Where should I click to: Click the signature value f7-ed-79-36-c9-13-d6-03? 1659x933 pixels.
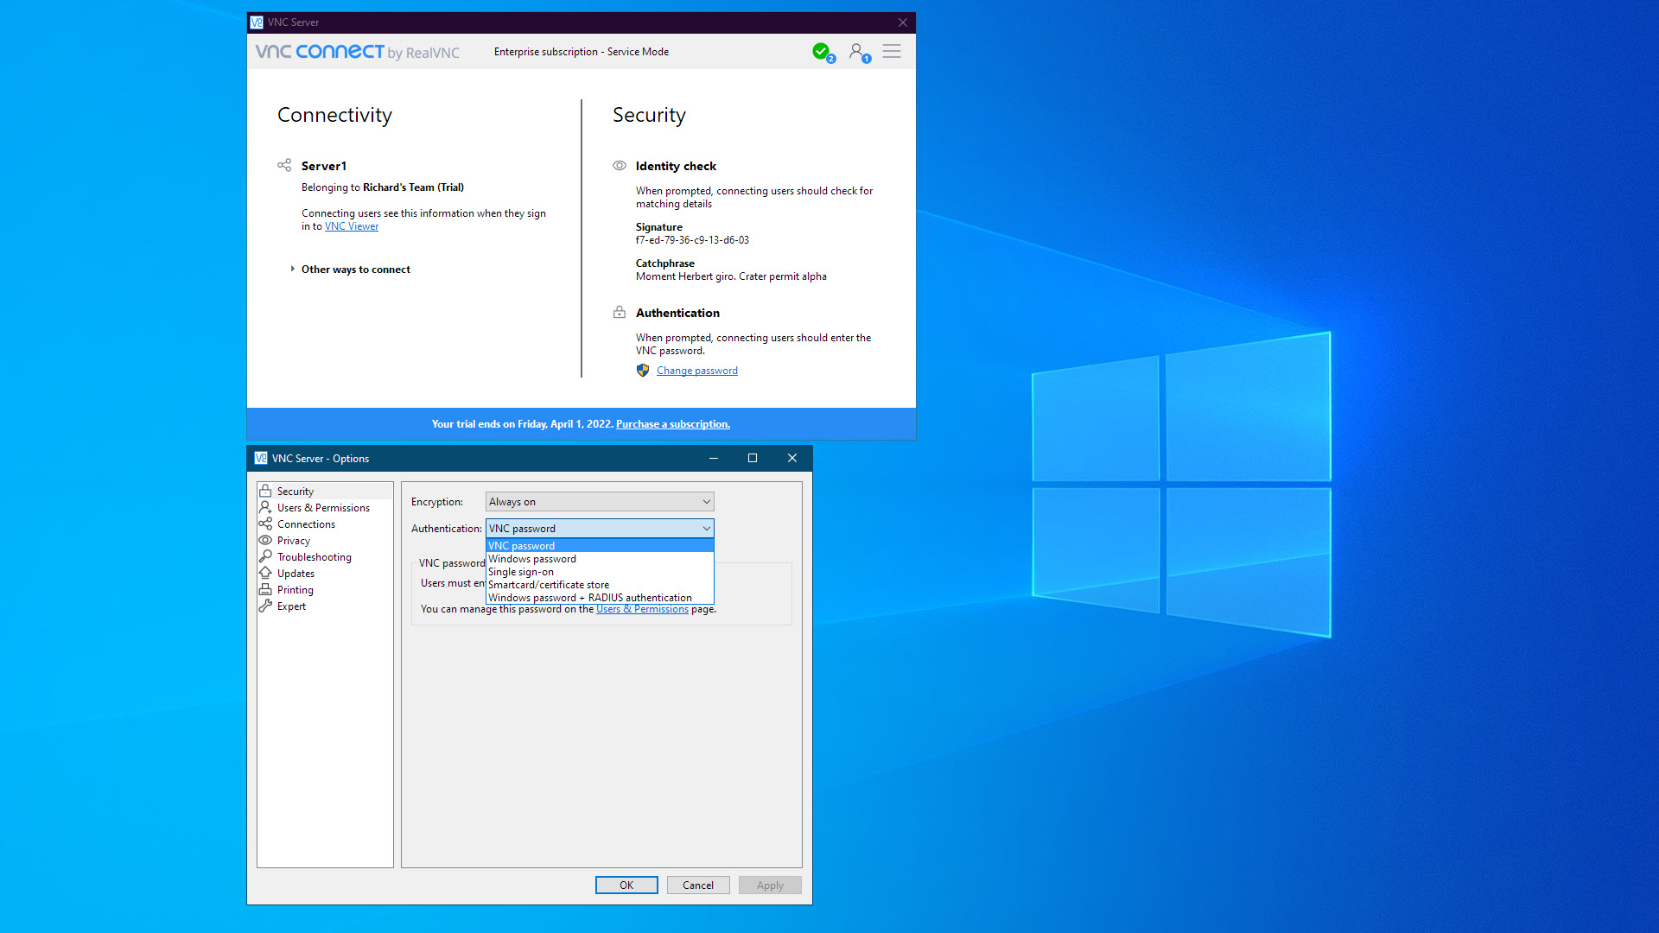[x=692, y=240]
